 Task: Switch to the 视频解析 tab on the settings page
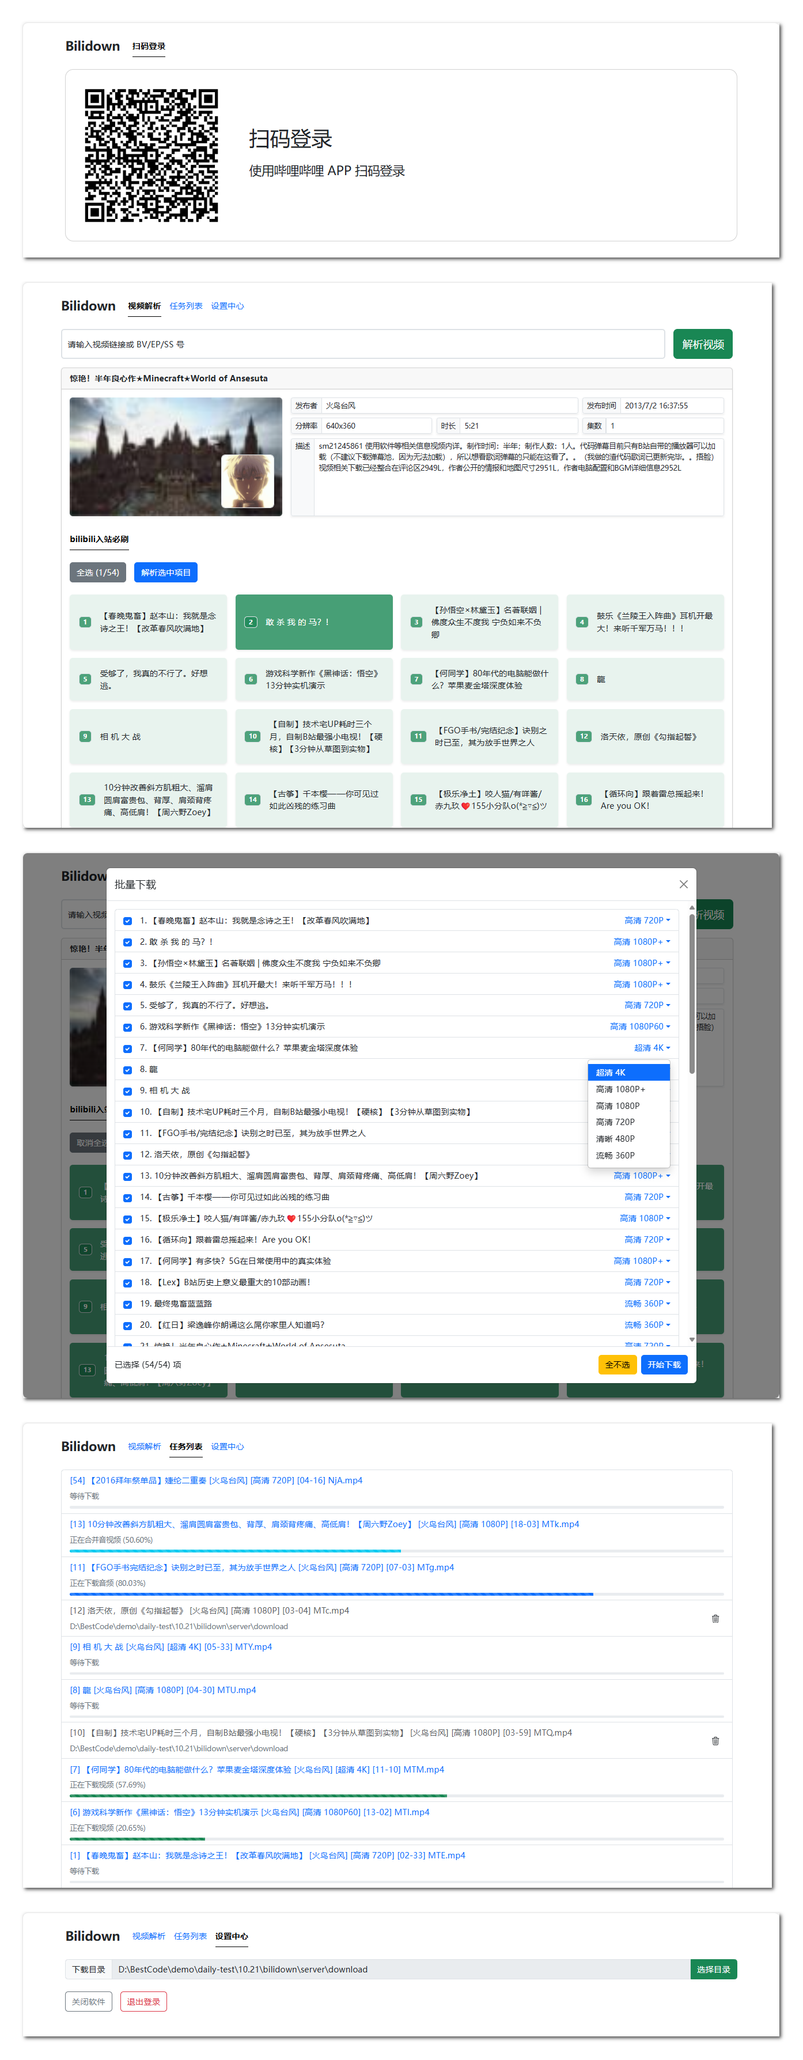[x=148, y=1936]
